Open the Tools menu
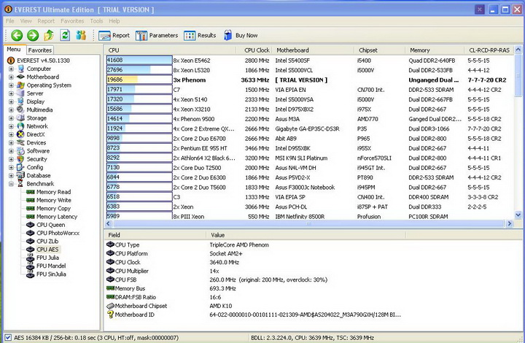 [96, 20]
